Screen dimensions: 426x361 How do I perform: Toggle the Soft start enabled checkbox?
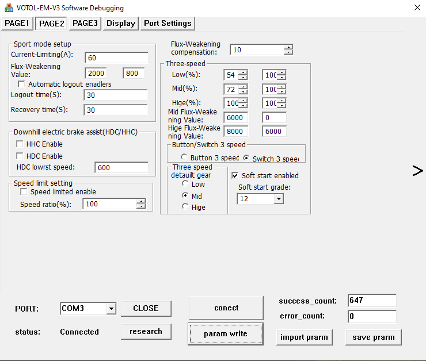tap(235, 175)
